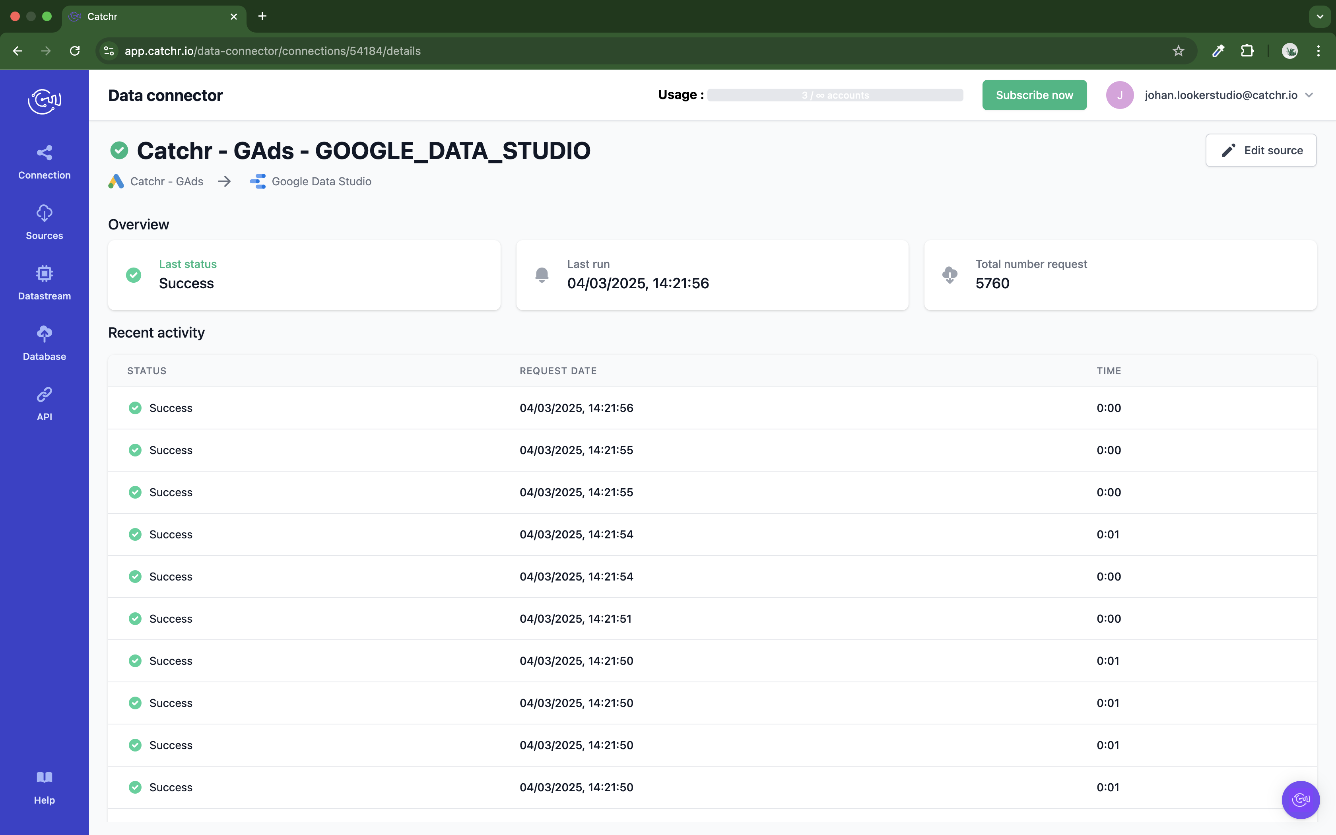Click the Google Data Studio destination label
The height and width of the screenshot is (835, 1336).
click(x=321, y=181)
